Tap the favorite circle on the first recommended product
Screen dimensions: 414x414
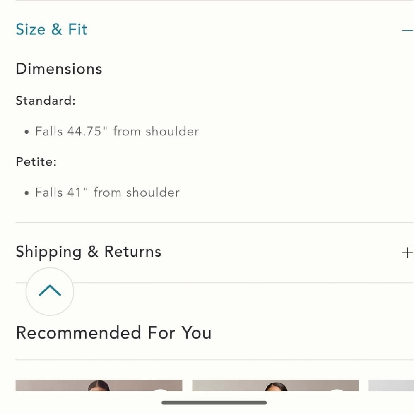pos(161,389)
